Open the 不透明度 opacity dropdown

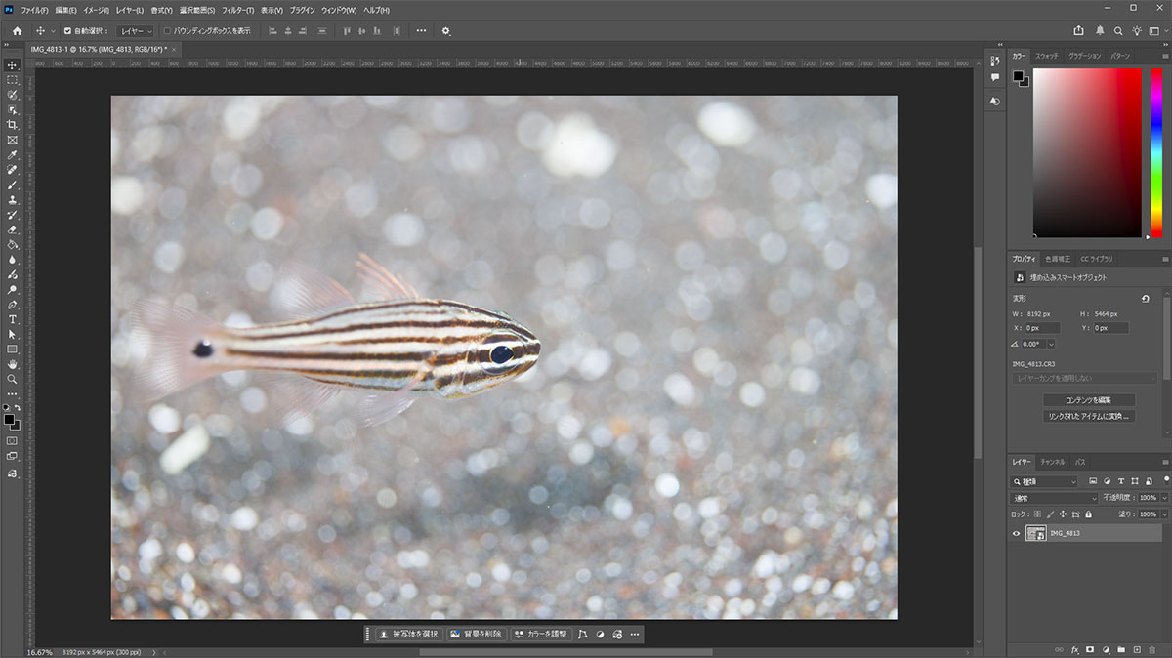pos(1162,498)
